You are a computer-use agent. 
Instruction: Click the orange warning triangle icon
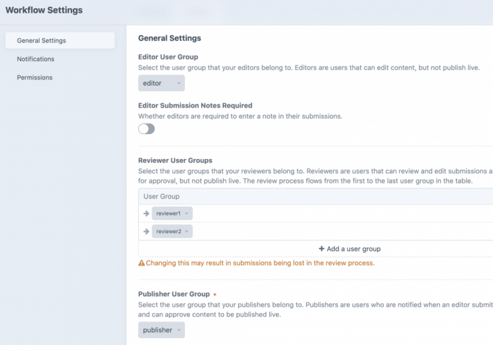(x=142, y=263)
